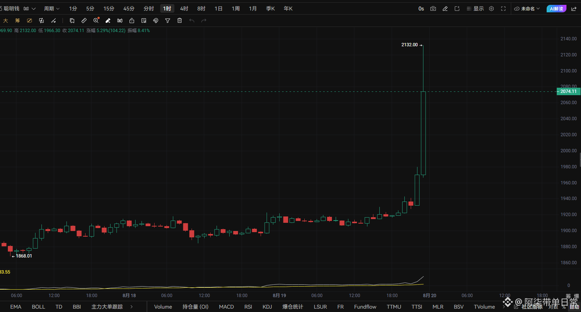This screenshot has height=312, width=581.
Task: Enter fullscreen chart mode
Action: (503, 9)
